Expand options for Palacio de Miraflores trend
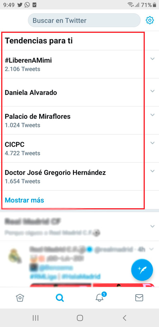This screenshot has height=327, width=159. pos(153,115)
